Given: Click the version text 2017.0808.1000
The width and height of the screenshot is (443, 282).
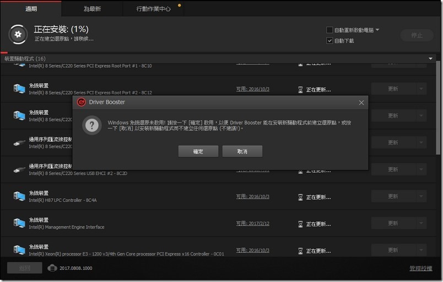Looking at the screenshot, I should 75,268.
